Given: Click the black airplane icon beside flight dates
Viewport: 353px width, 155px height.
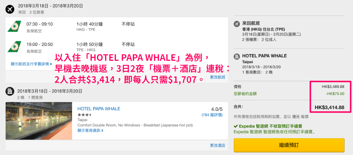Looking at the screenshot, I should point(10,9).
